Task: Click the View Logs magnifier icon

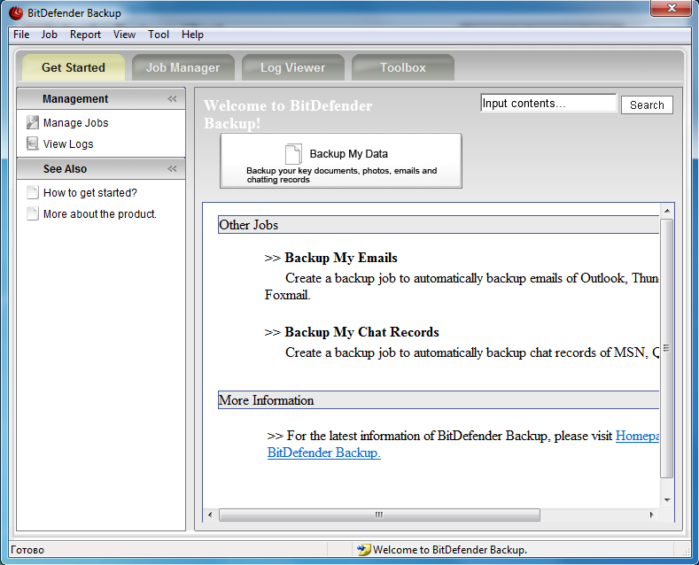Action: (x=33, y=143)
